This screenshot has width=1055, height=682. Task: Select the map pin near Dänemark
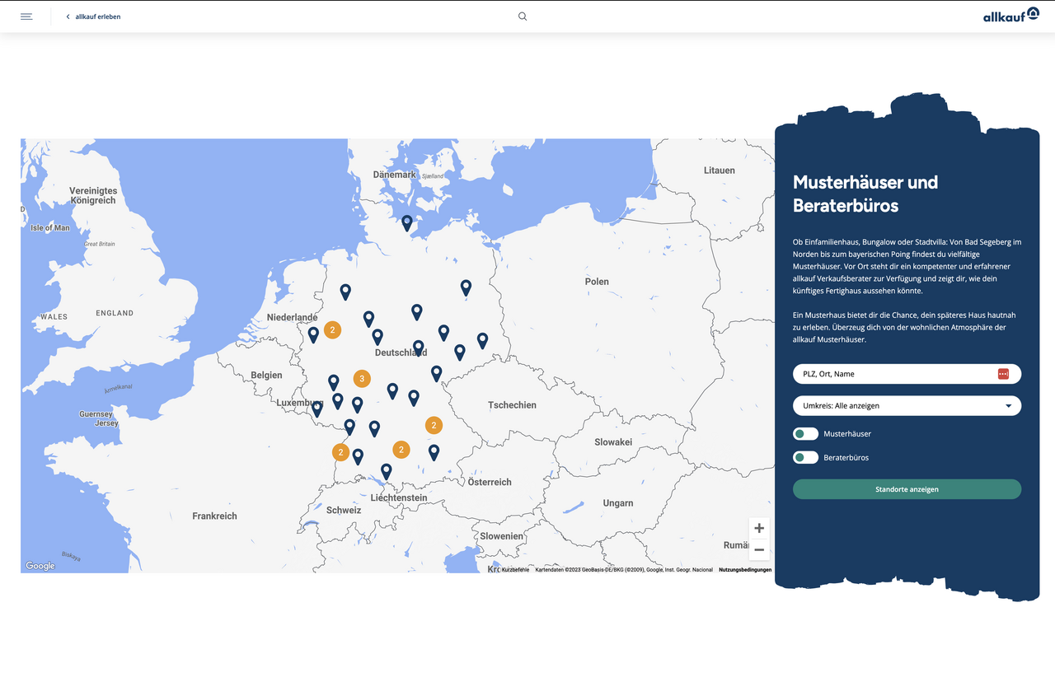pos(407,223)
